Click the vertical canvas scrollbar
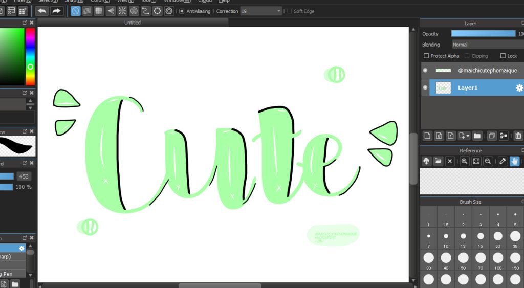The image size is (524, 288). click(413, 159)
